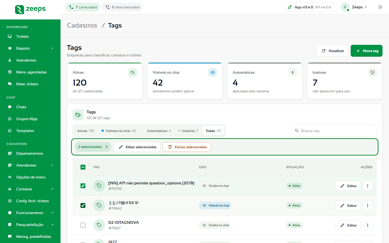Expand Atendentes under Cadastros

coord(30,165)
